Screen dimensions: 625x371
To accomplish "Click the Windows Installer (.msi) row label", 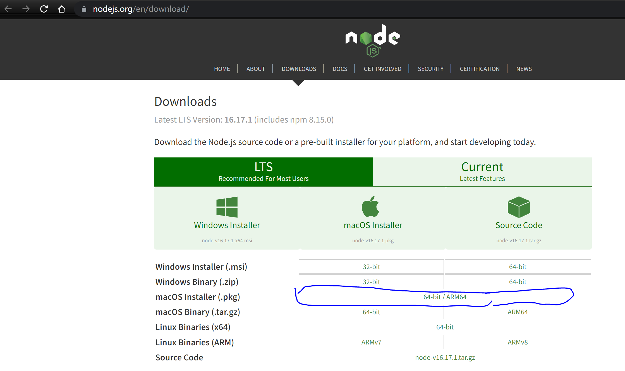I will coord(201,267).
